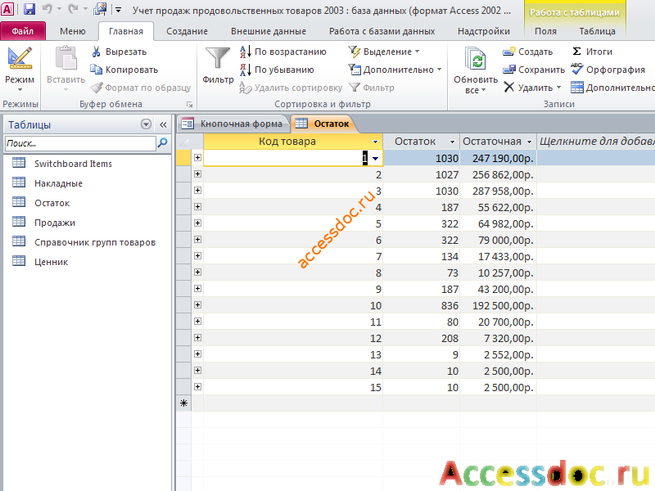
Task: Click the Щелкните для добавления column header
Action: coord(596,142)
